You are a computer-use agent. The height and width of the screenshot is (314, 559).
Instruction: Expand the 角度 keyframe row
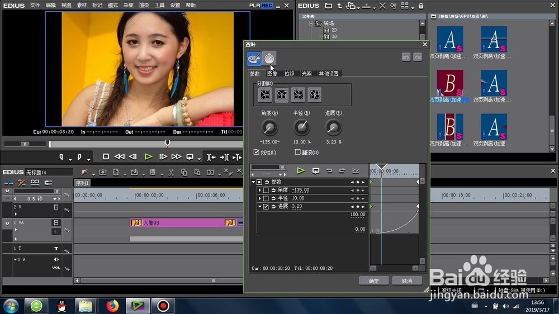point(259,191)
